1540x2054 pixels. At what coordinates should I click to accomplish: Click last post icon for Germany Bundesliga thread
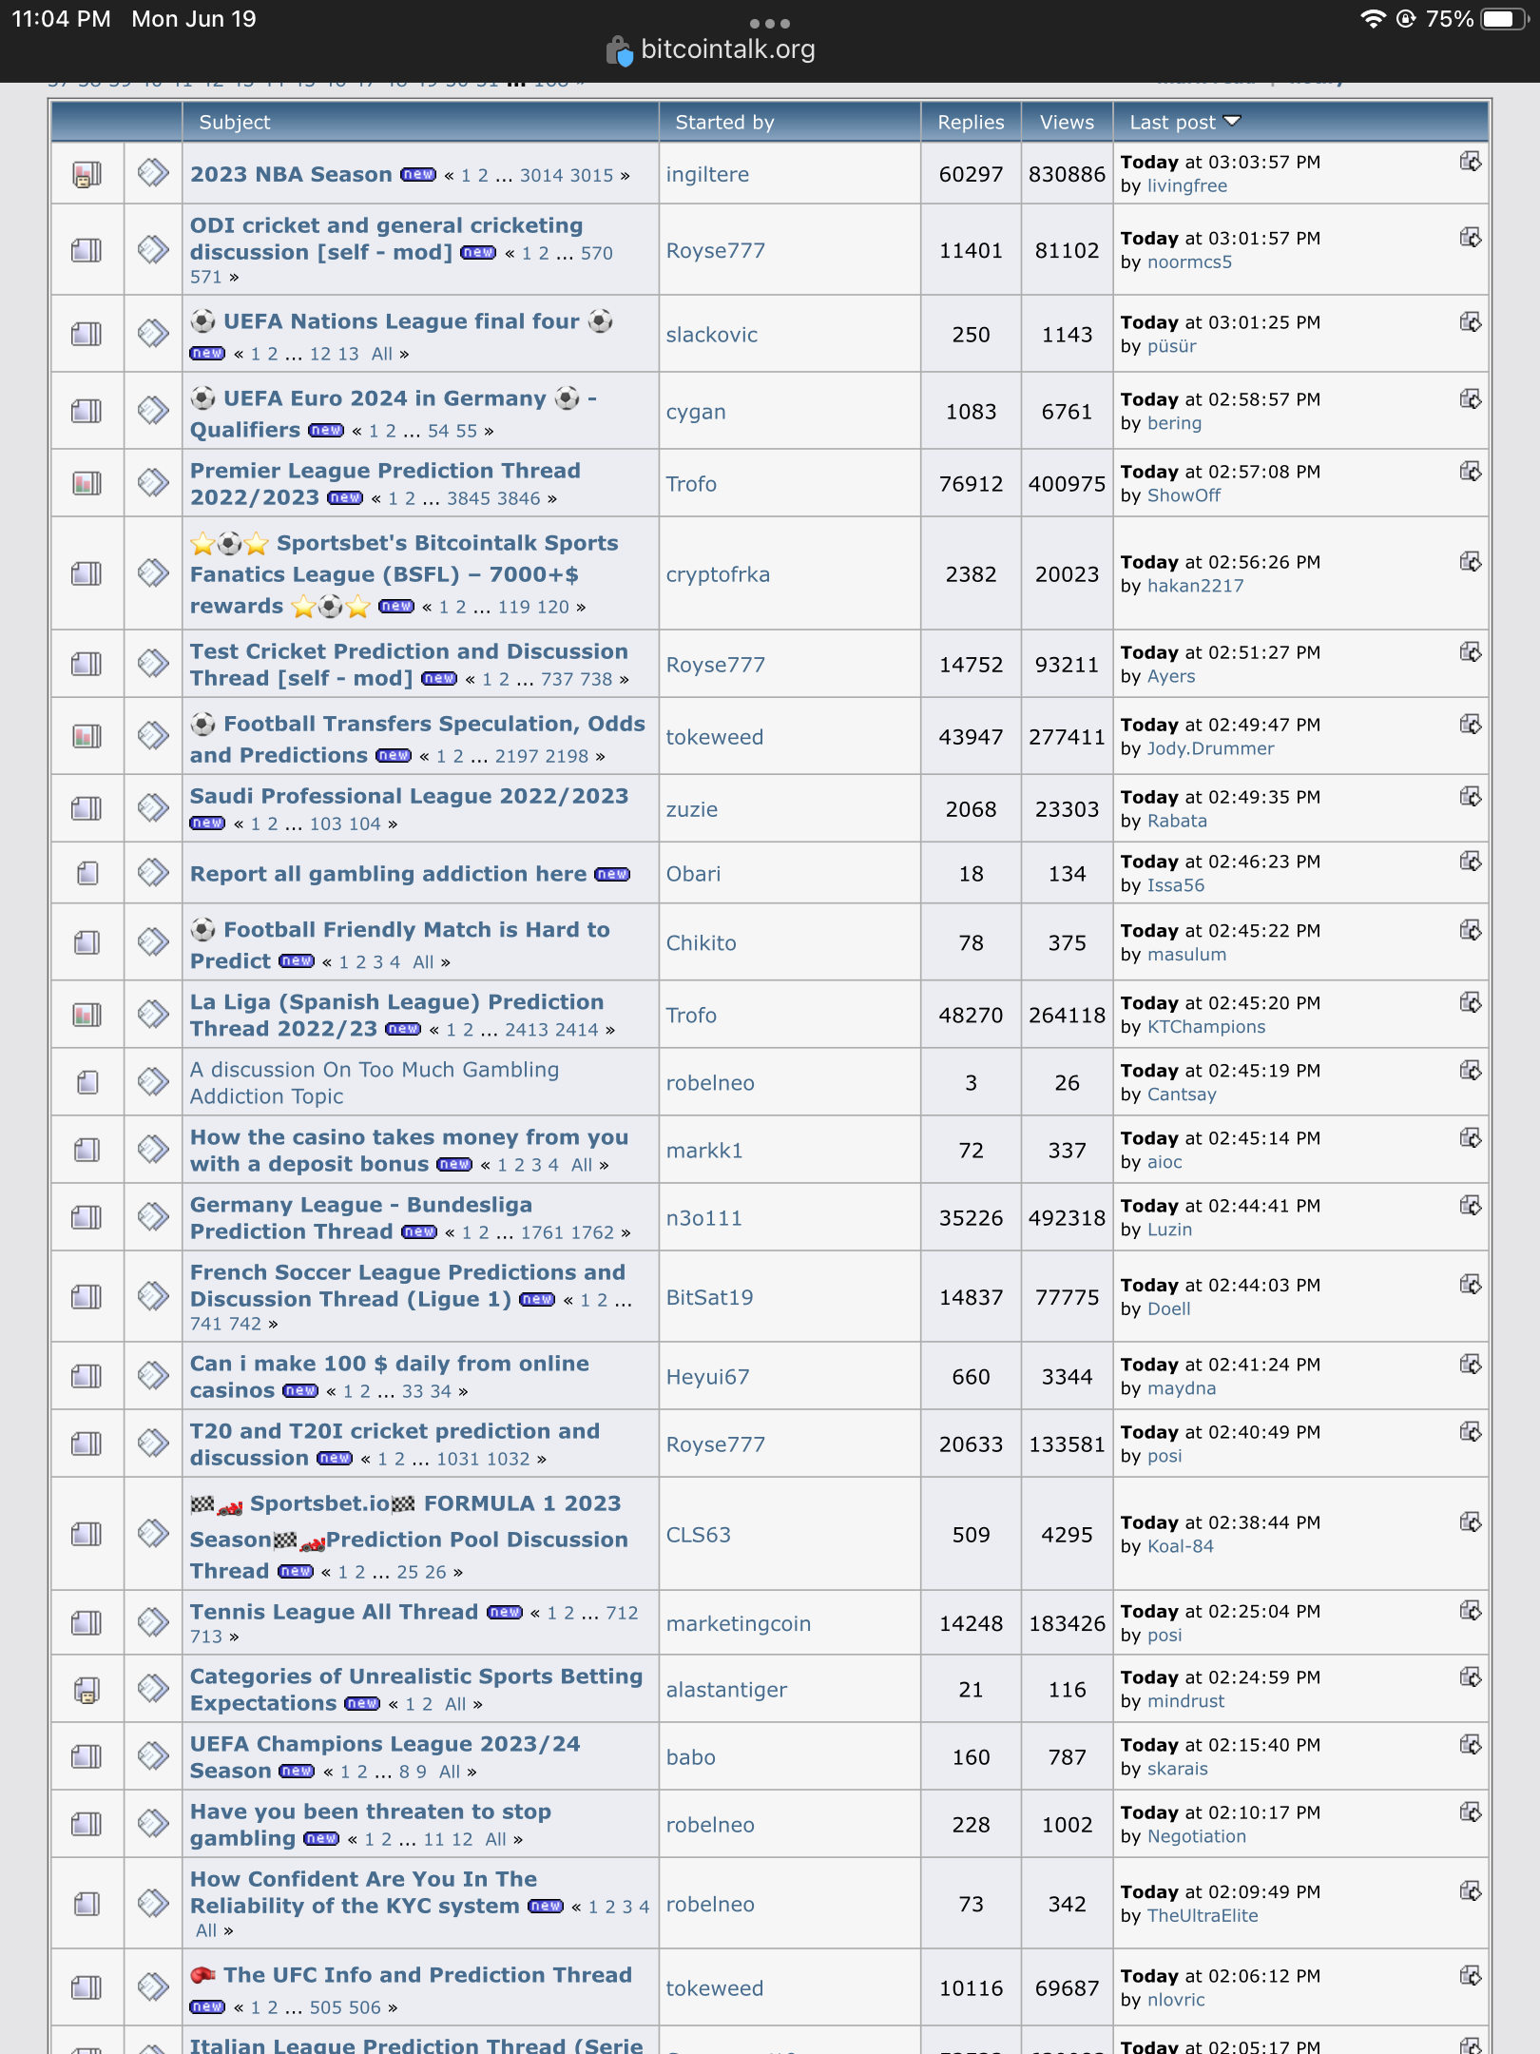pos(1471,1206)
